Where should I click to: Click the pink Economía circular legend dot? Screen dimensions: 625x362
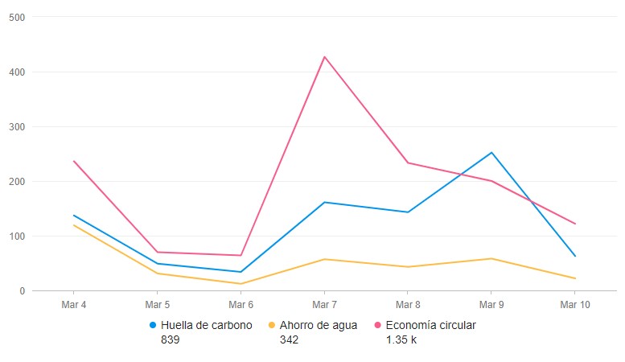(378, 326)
